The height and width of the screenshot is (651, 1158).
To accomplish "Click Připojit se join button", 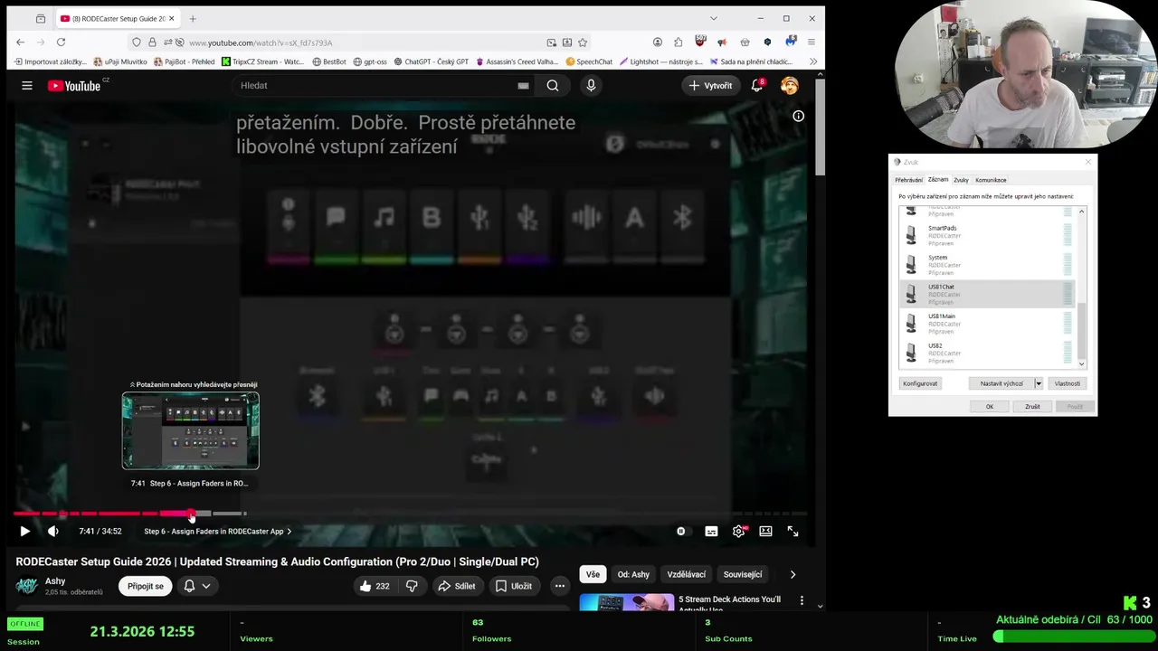I will pyautogui.click(x=146, y=586).
